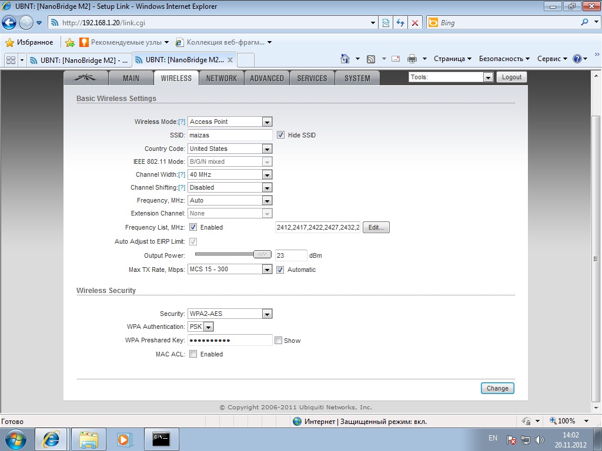Close the second NanoBridge M2 tab
Screen dimensions: 602x451
230,60
